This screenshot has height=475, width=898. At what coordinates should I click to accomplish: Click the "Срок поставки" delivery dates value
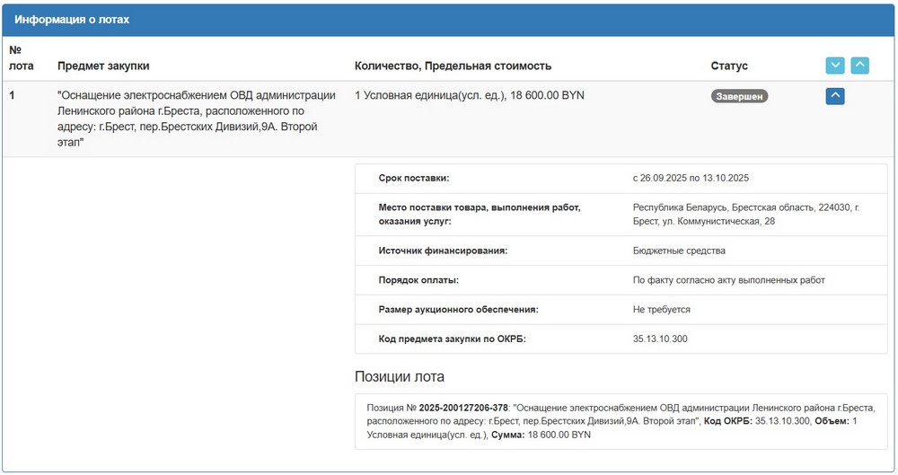click(691, 178)
